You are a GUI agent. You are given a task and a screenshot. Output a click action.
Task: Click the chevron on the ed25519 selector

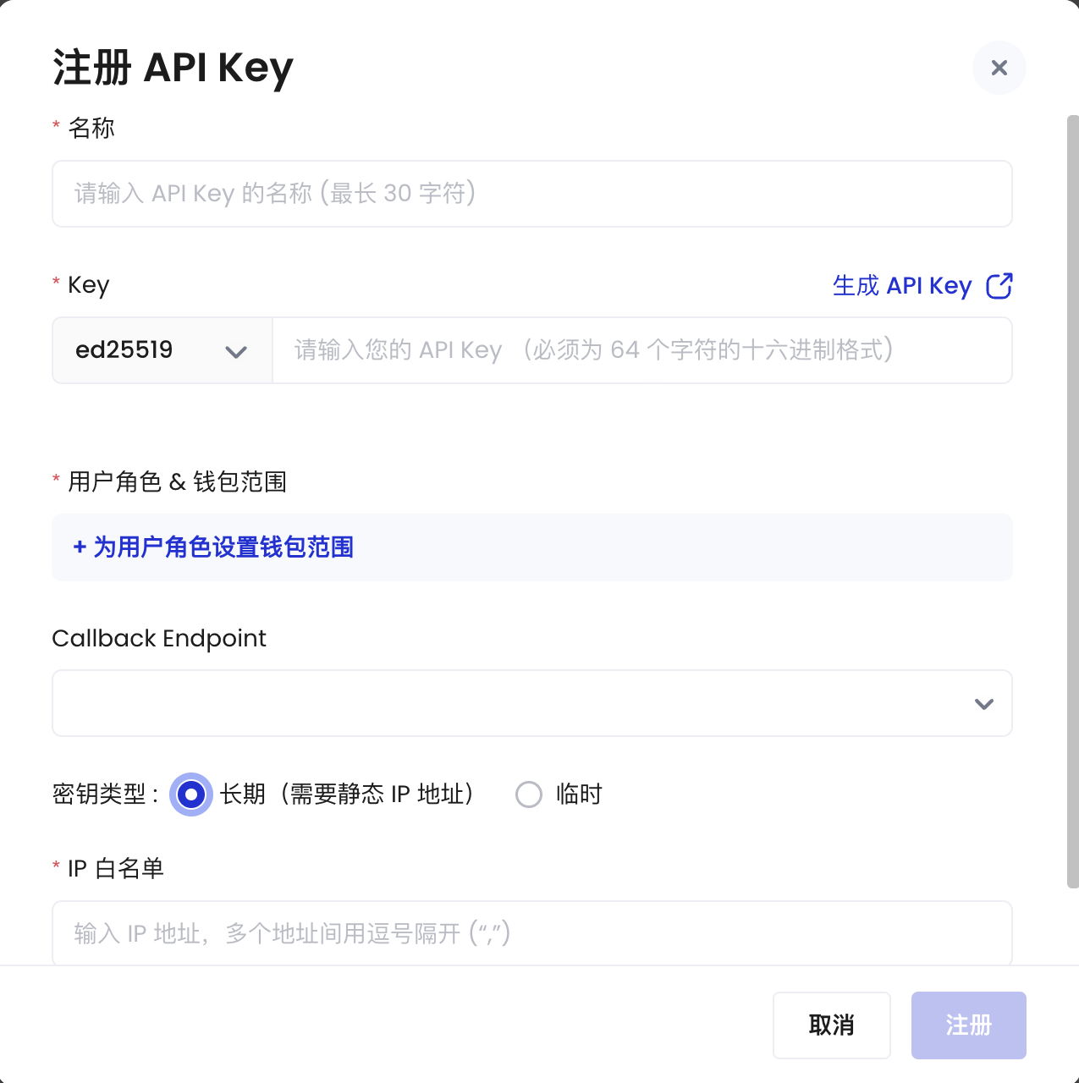[x=236, y=350]
